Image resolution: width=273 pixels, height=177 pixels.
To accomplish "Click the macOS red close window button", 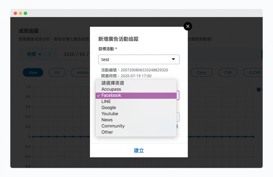I will (15, 13).
